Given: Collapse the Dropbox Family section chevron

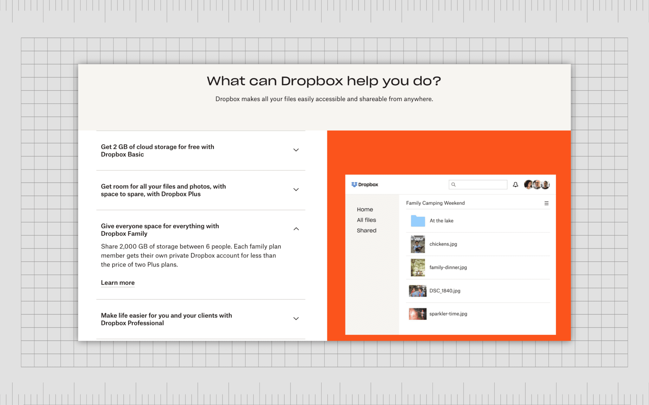Looking at the screenshot, I should click(x=296, y=229).
